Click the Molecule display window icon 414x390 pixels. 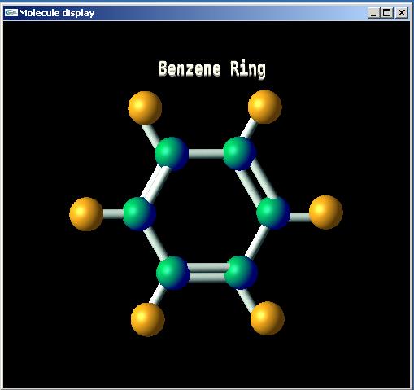(x=11, y=12)
